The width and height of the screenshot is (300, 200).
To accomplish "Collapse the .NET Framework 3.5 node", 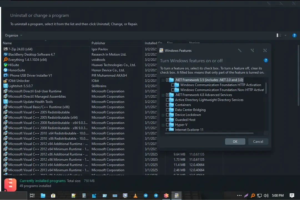I will click(x=163, y=80).
